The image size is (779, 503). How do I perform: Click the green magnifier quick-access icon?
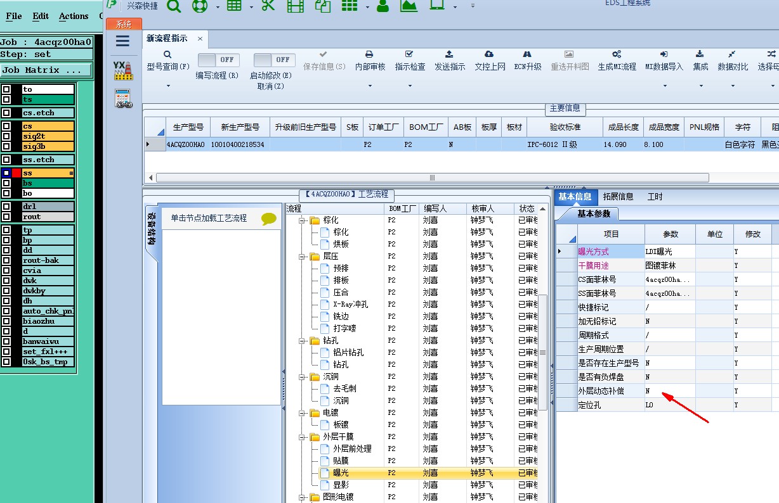coord(174,6)
